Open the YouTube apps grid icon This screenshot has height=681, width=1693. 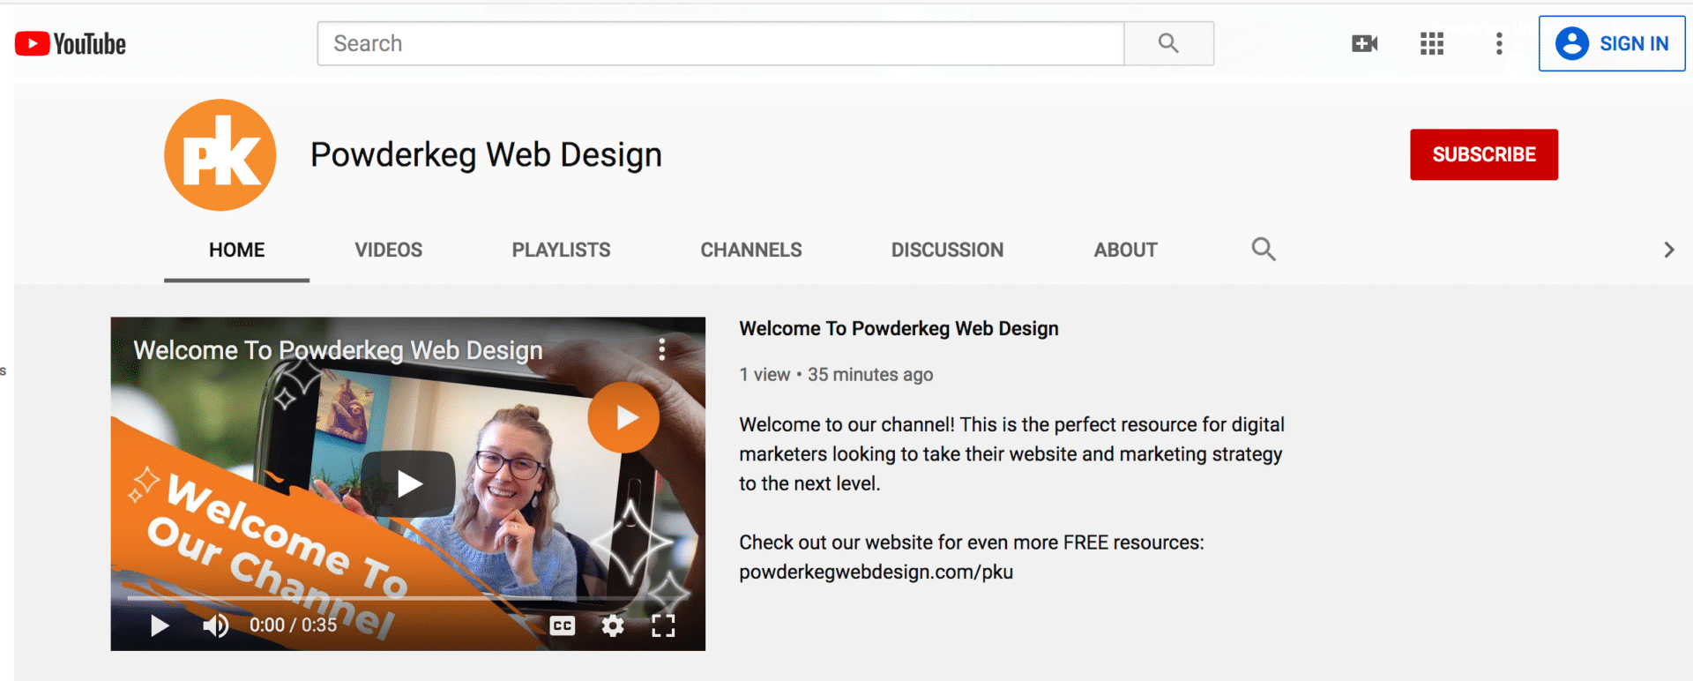pyautogui.click(x=1432, y=43)
